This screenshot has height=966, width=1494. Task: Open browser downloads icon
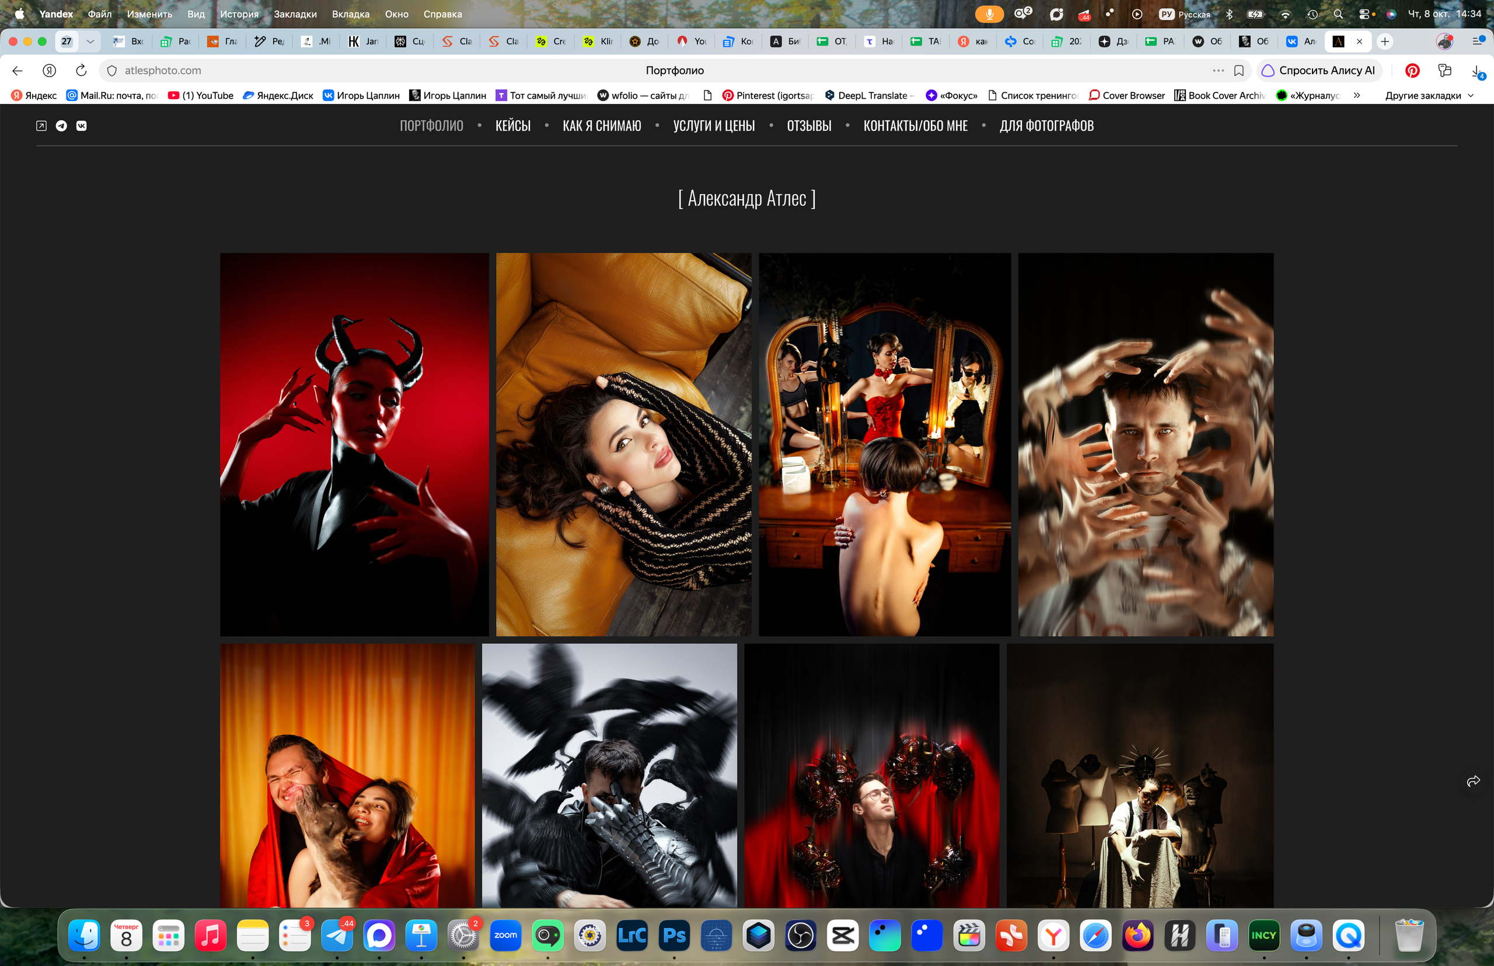pos(1477,71)
